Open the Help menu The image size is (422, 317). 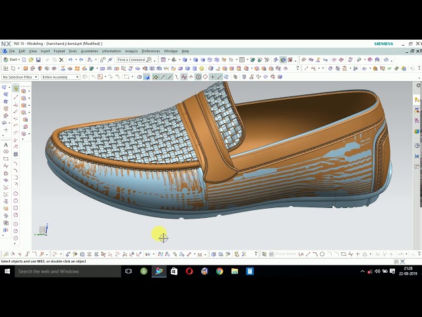(185, 52)
